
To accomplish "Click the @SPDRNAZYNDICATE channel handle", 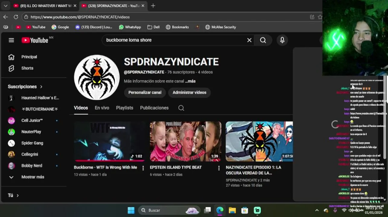I will click(x=144, y=72).
